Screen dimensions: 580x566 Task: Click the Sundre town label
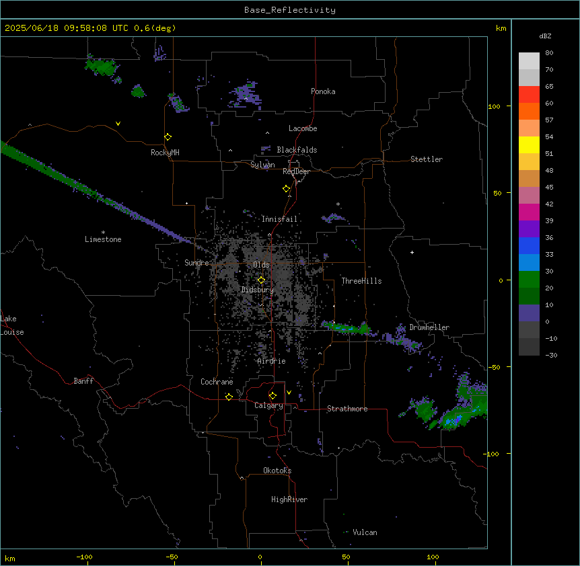(x=196, y=263)
